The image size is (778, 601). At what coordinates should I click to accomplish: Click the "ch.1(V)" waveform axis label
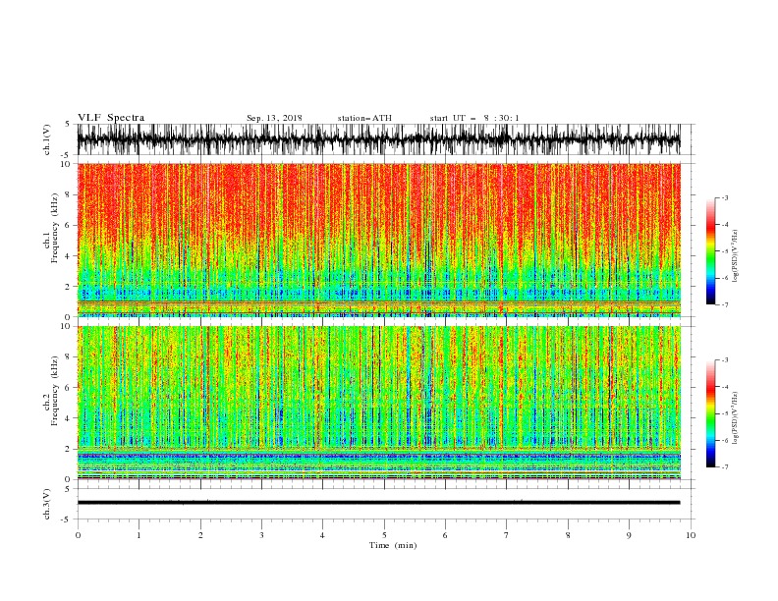pyautogui.click(x=47, y=139)
